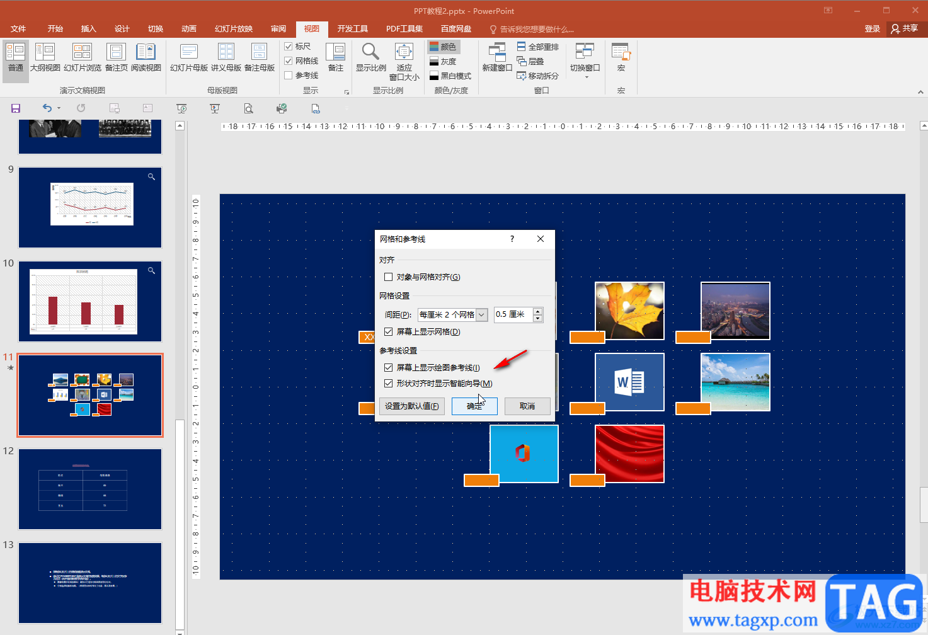Viewport: 928px width, 635px height.
Task: Click the Redo icon
Action: coord(81,108)
